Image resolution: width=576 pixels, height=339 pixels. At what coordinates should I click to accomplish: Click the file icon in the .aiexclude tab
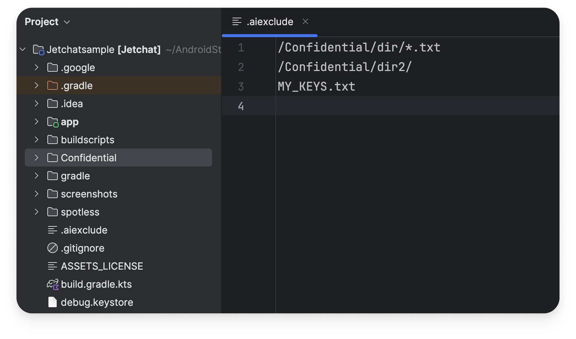[x=237, y=21]
